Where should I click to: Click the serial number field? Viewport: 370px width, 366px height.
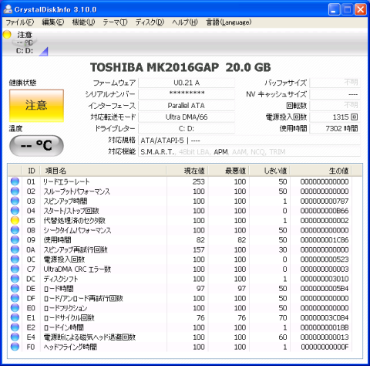(x=187, y=94)
